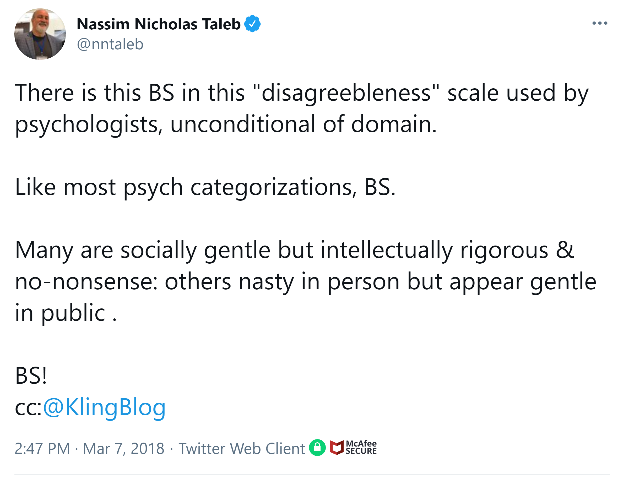Click the red McAfee shield logo
This screenshot has width=623, height=484.
337,448
